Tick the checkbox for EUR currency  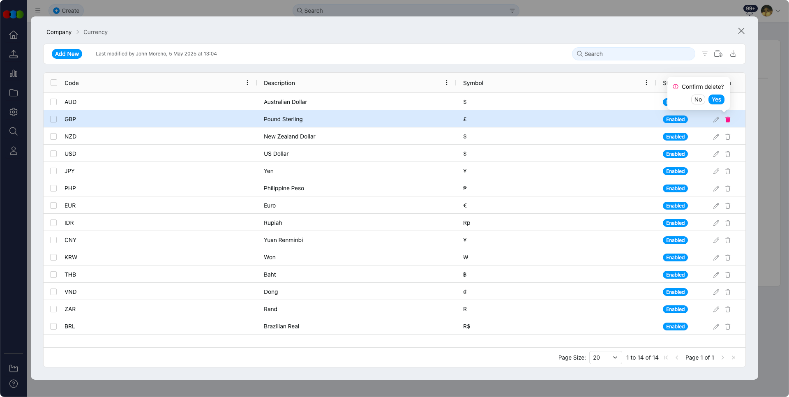click(53, 205)
